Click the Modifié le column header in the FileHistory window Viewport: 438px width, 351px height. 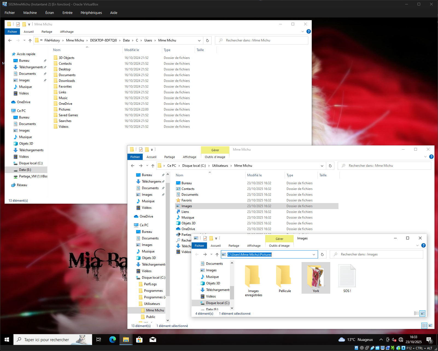[132, 50]
